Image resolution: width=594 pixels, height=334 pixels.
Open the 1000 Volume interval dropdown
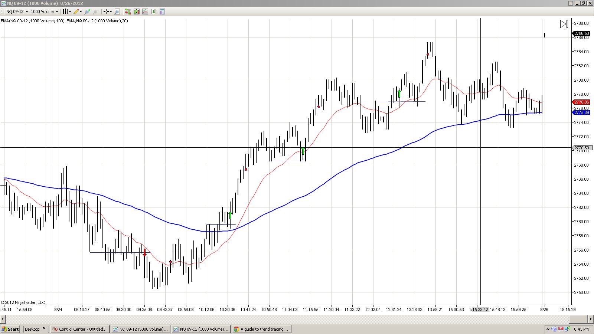click(x=45, y=12)
